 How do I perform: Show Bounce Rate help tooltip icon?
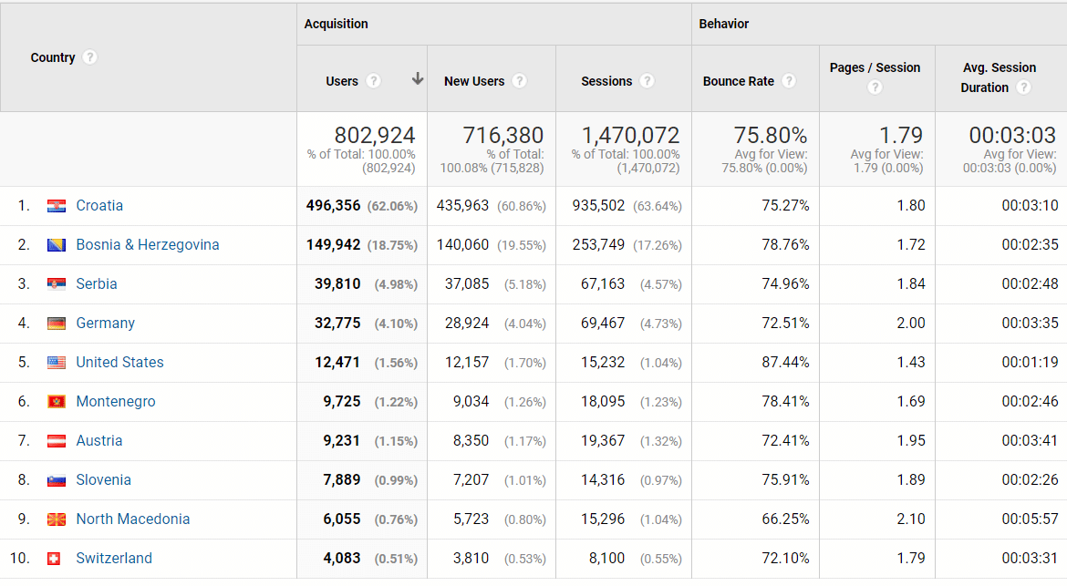(x=788, y=81)
